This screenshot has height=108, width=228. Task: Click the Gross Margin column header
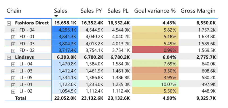tap(198, 11)
